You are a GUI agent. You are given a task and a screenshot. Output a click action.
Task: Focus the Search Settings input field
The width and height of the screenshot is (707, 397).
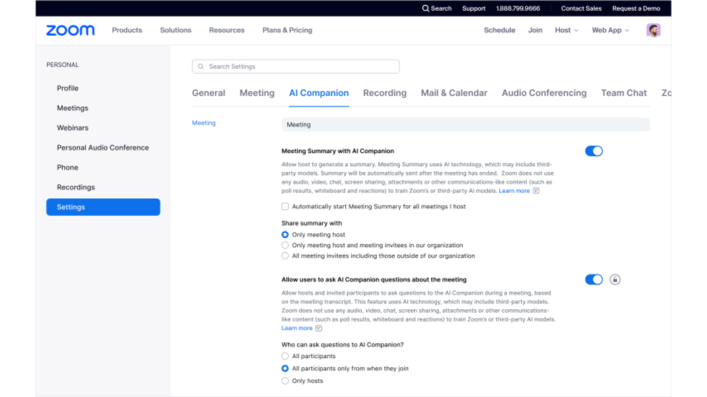[x=302, y=67]
